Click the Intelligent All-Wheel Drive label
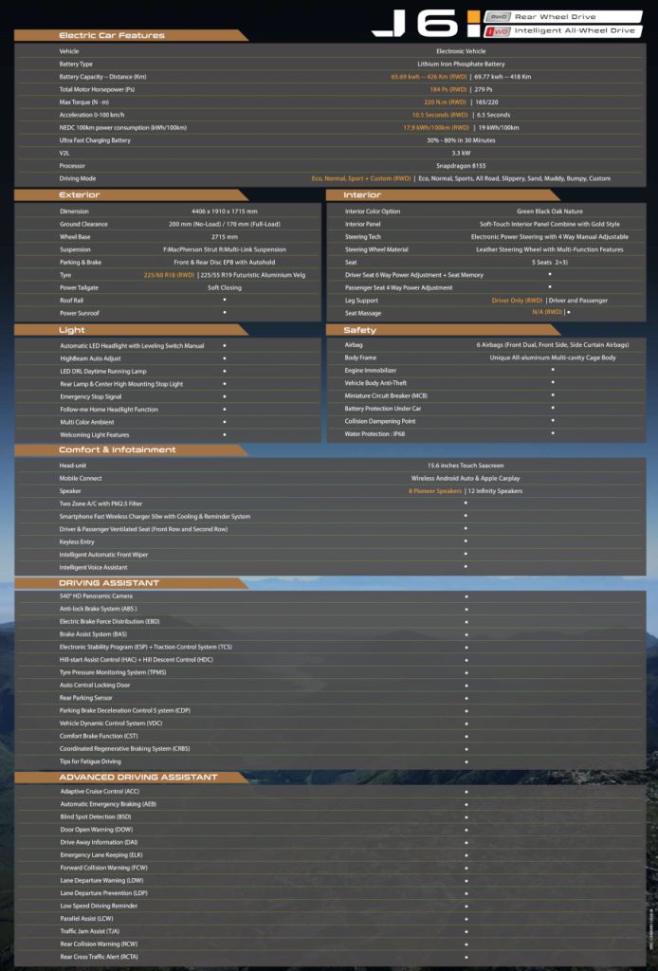Image resolution: width=658 pixels, height=971 pixels. (x=575, y=30)
